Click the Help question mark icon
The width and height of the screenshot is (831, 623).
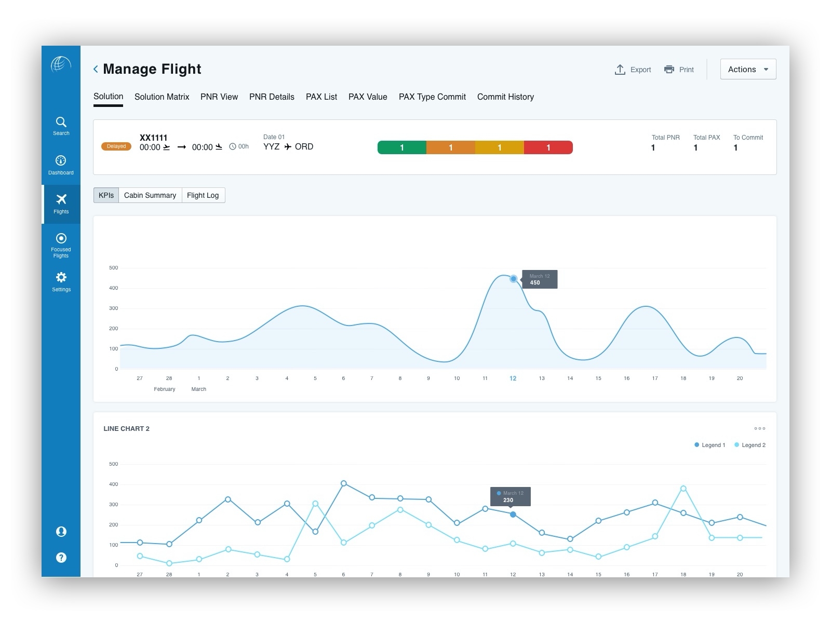point(61,558)
